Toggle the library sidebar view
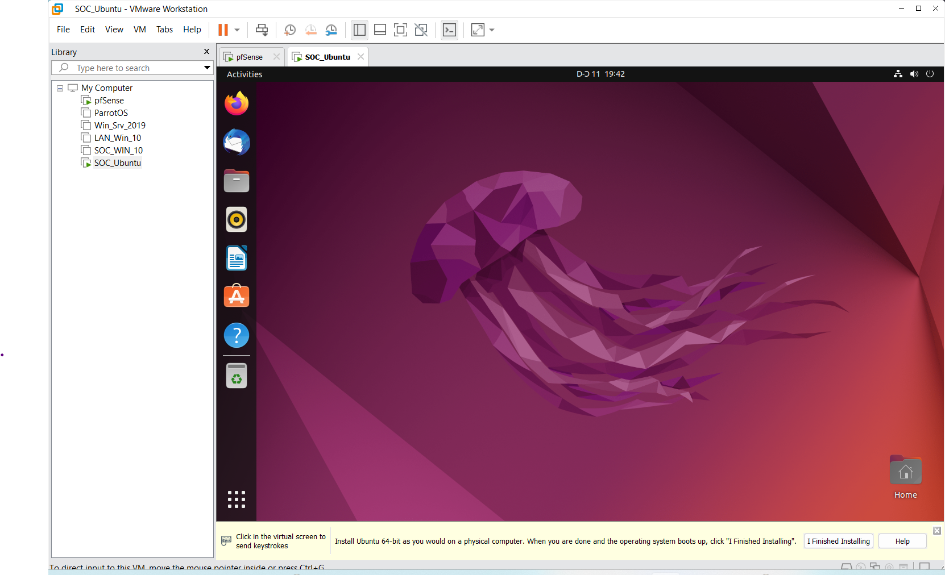The height and width of the screenshot is (575, 945). tap(359, 30)
